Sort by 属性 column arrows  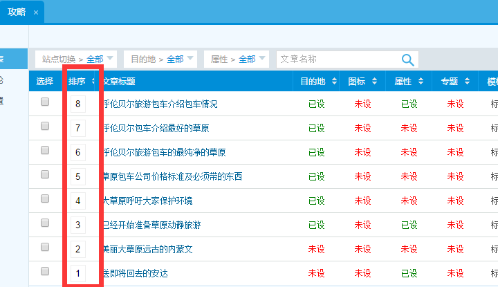pyautogui.click(x=426, y=82)
